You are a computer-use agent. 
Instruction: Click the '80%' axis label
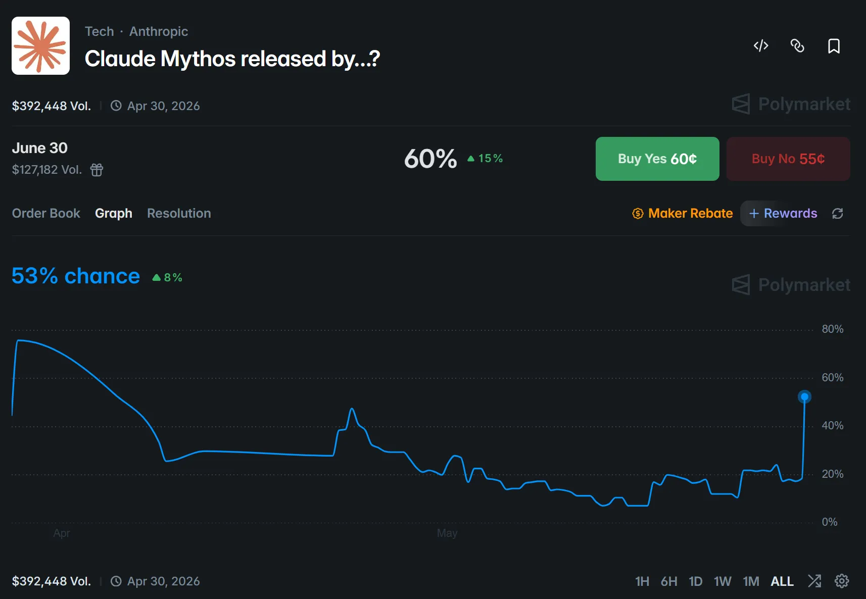point(833,329)
